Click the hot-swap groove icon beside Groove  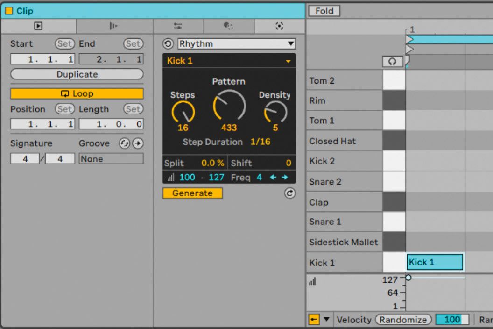click(124, 143)
